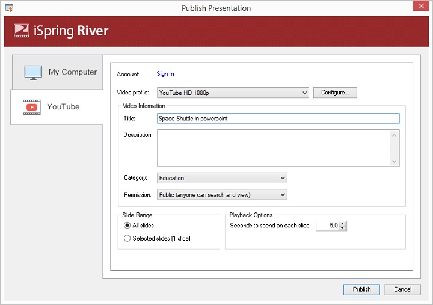The height and width of the screenshot is (305, 433).
Task: Click the YouTube filmstrip play icon
Action: tap(32, 107)
